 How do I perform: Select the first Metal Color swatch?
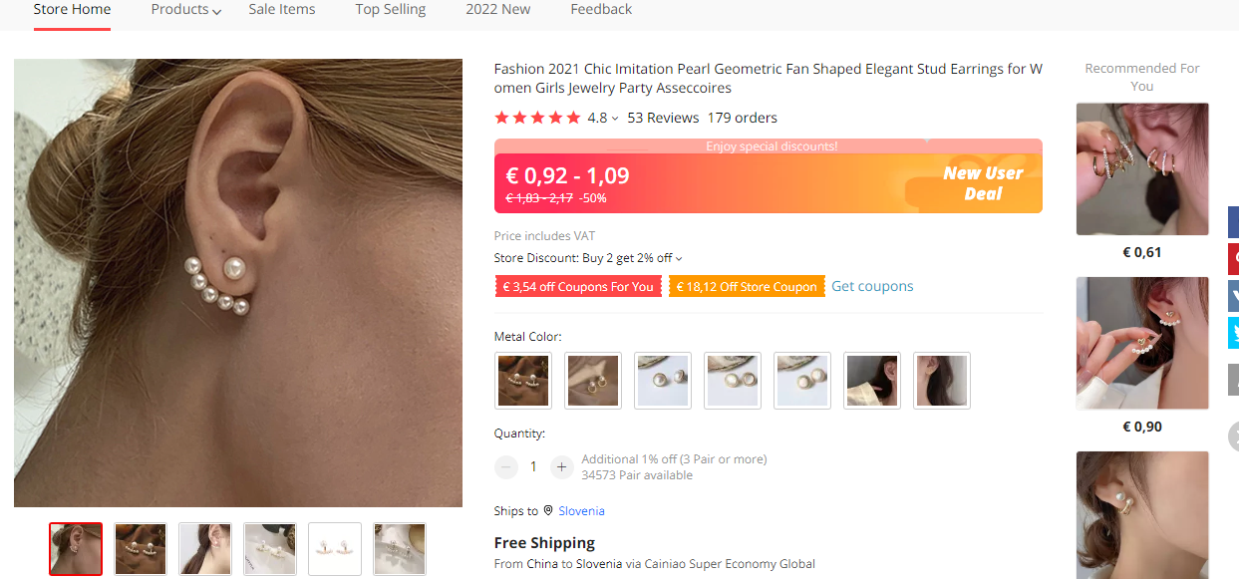(523, 381)
